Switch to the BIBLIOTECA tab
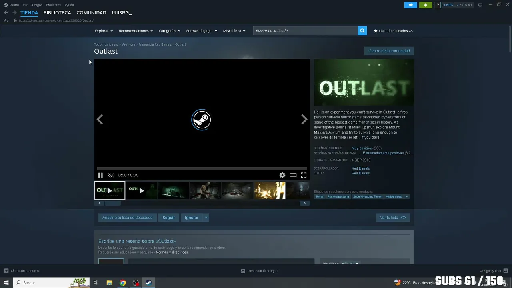The width and height of the screenshot is (512, 288). 57,13
